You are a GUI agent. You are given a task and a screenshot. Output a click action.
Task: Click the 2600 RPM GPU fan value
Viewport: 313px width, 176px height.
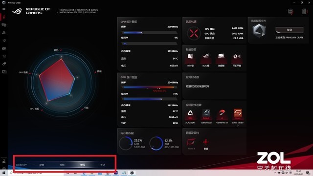pyautogui.click(x=237, y=33)
